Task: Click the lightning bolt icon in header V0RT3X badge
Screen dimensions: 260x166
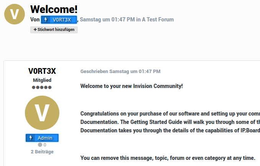Action: click(46, 20)
